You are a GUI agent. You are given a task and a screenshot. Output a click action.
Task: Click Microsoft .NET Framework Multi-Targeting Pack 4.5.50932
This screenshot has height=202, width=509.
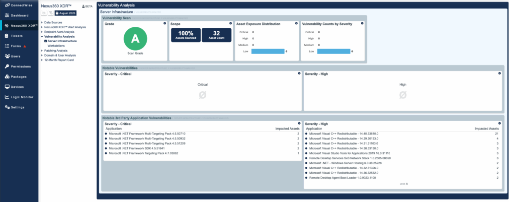click(147, 138)
